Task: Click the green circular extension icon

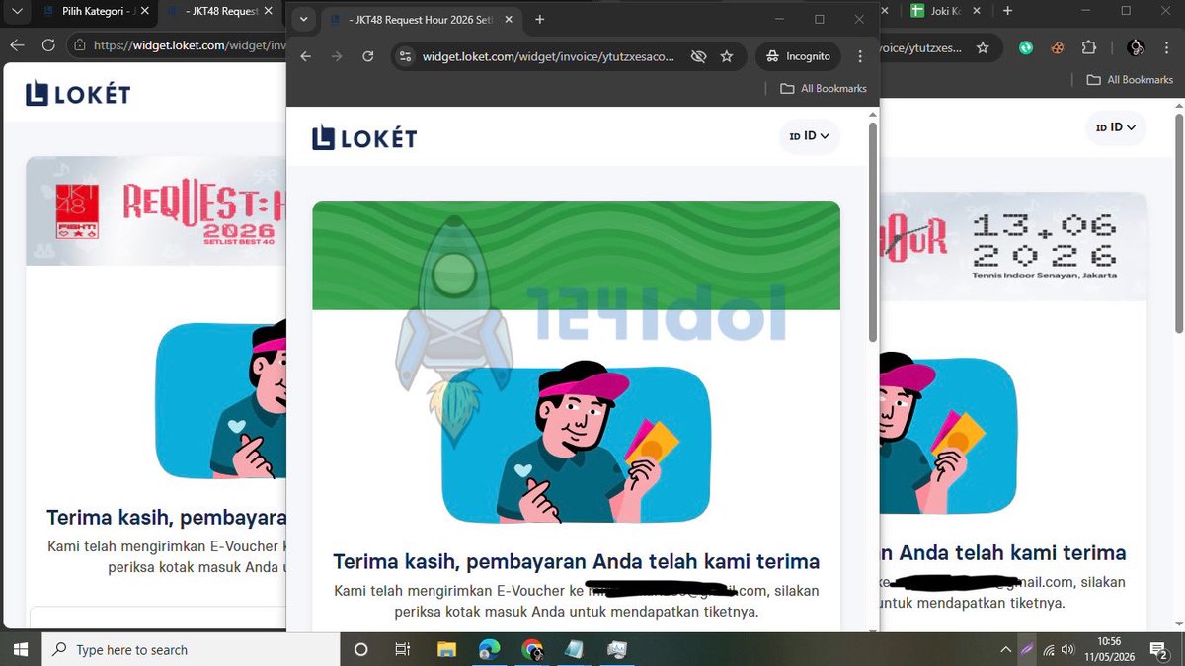Action: [1027, 46]
